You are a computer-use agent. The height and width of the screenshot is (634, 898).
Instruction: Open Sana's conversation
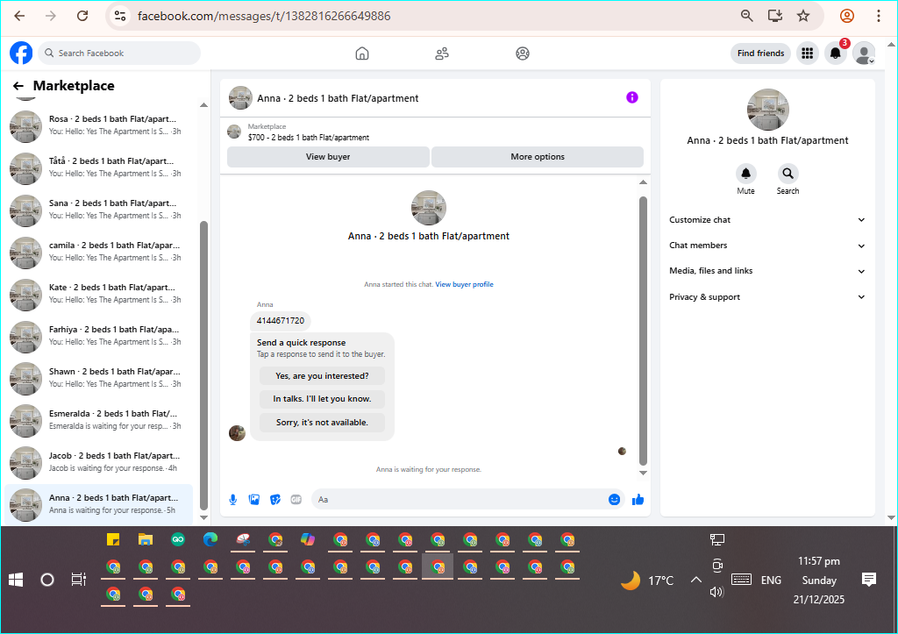(x=100, y=210)
